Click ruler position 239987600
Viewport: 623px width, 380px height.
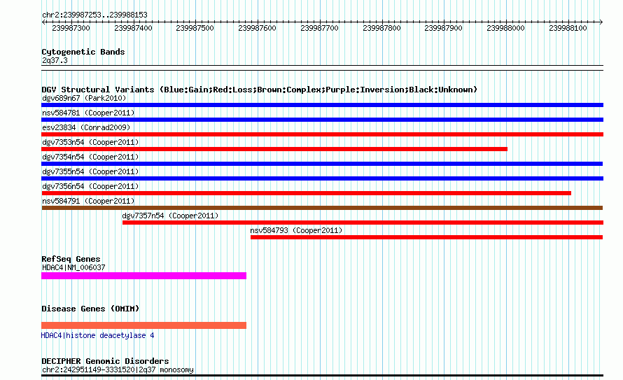[257, 28]
